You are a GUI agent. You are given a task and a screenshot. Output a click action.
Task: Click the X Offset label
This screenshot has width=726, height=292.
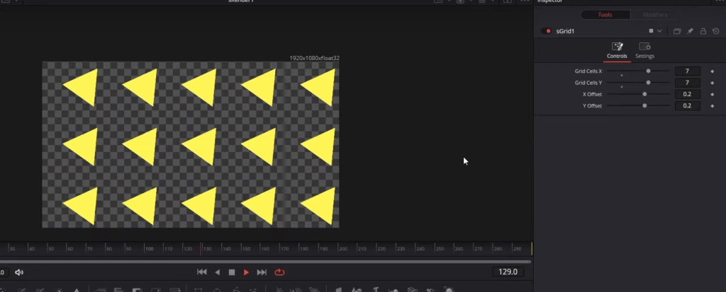tap(592, 94)
